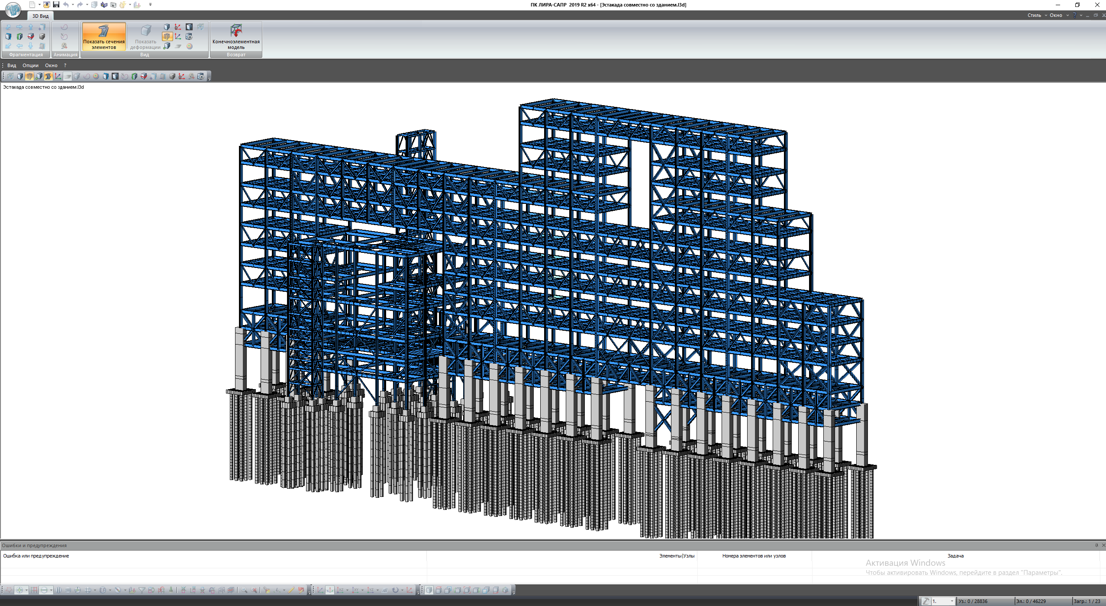Click the magnifier zoom icon in bottom toolbar
Viewport: 1106px width, 606px height.
[x=244, y=590]
